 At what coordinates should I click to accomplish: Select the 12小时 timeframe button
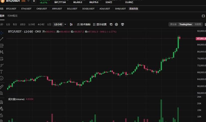click(x=58, y=24)
